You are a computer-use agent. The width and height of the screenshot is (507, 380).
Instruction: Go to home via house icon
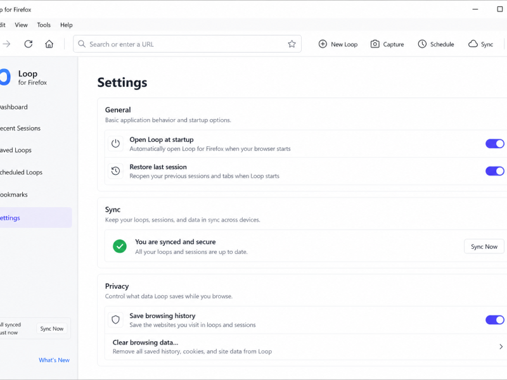click(x=49, y=44)
